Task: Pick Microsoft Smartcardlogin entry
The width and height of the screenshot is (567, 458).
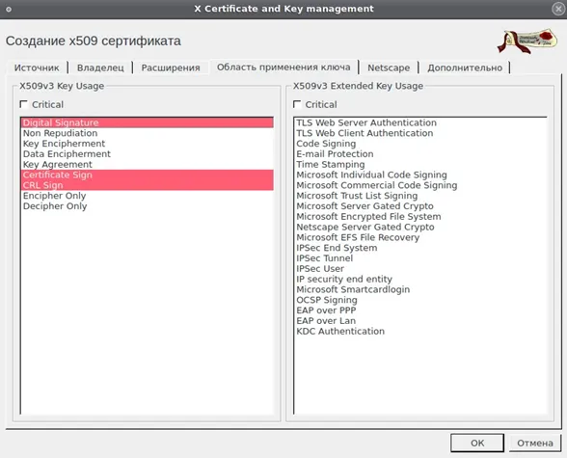Action: 420,289
